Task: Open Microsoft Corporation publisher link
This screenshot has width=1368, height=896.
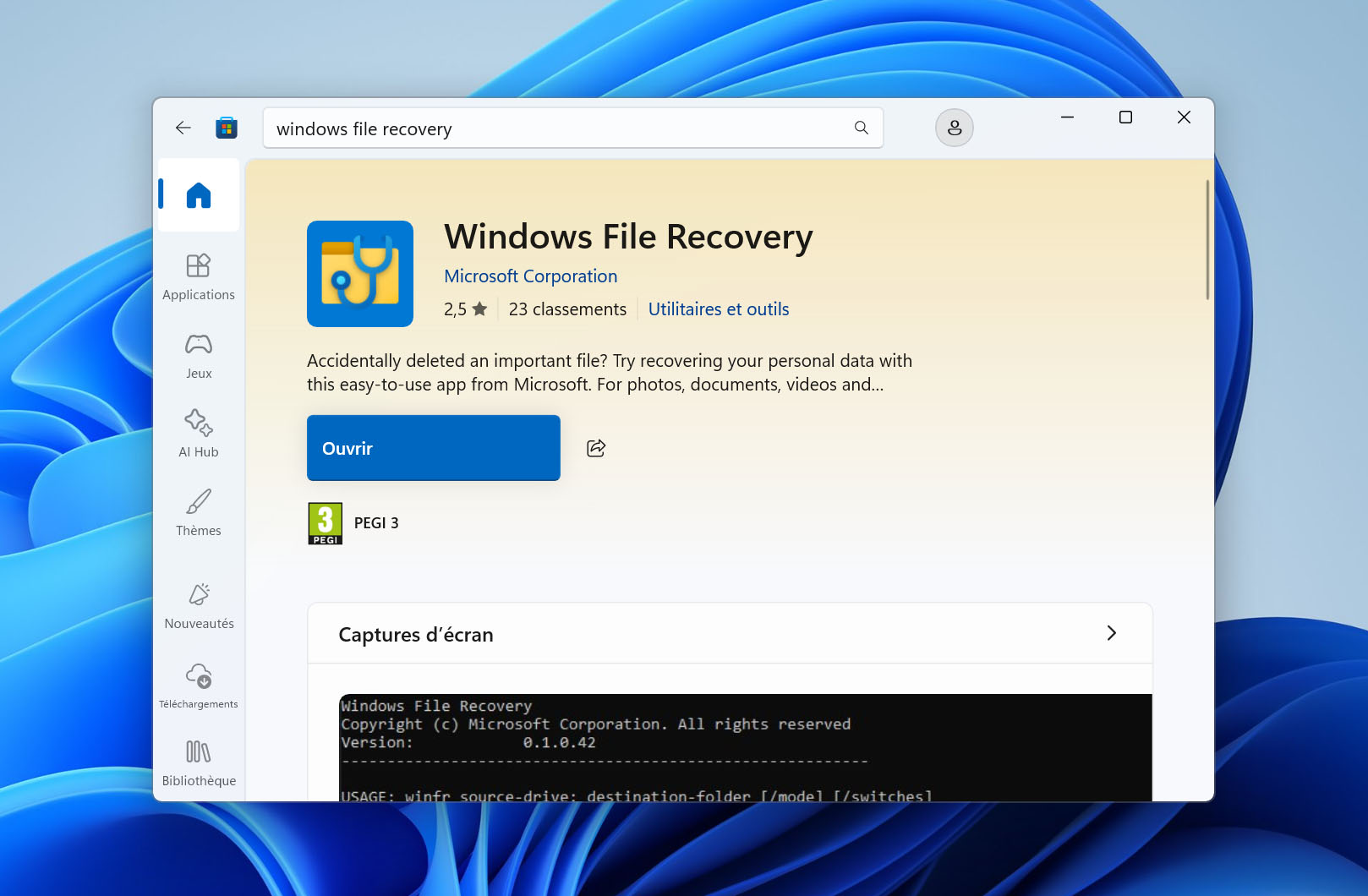Action: tap(531, 276)
